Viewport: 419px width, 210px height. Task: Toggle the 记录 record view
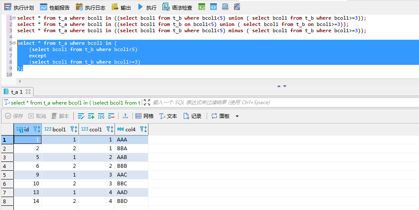[x=193, y=116]
